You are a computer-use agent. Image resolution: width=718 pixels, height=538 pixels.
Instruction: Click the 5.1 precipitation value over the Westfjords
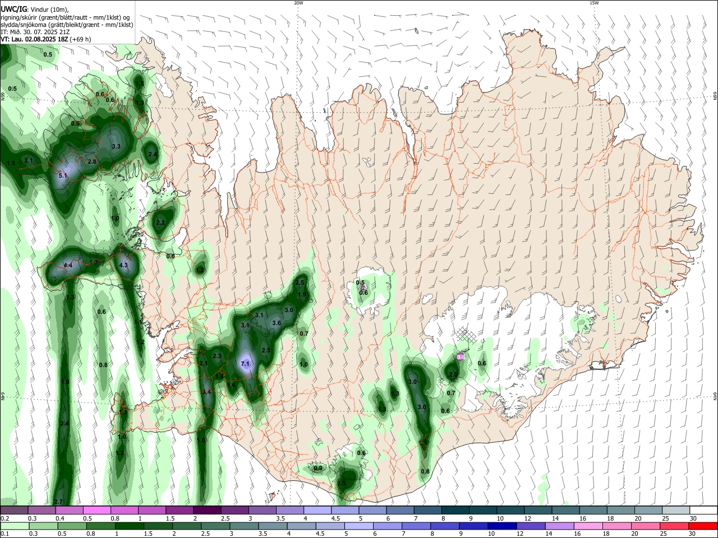[63, 175]
